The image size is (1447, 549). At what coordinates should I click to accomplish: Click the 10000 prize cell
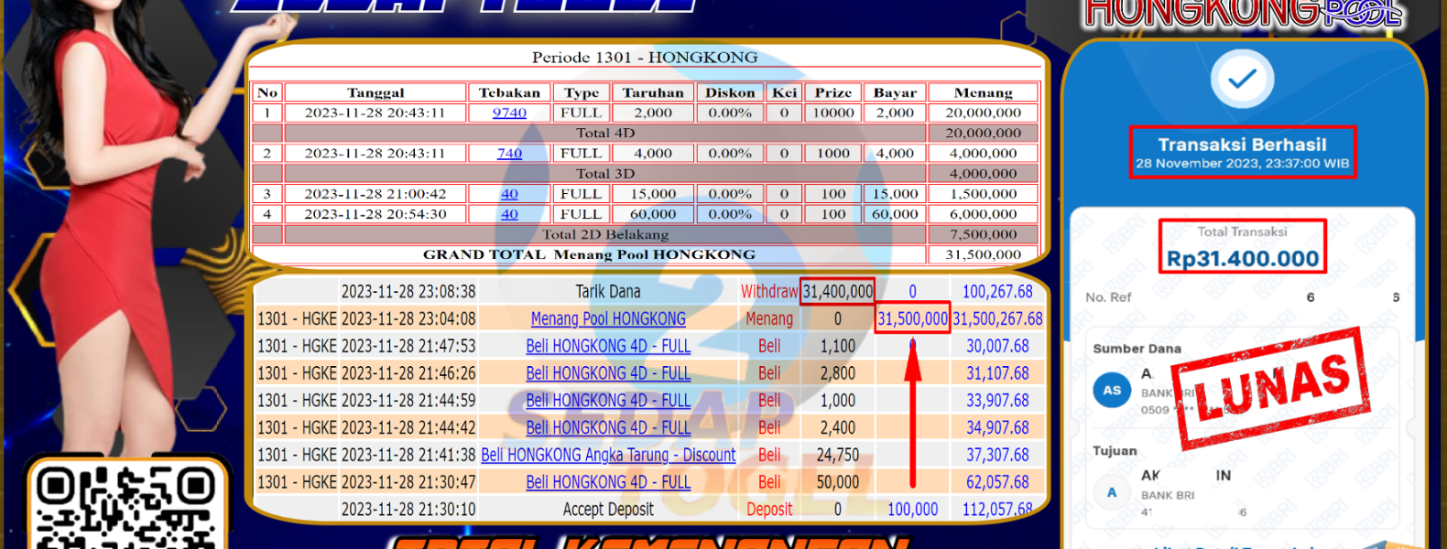click(833, 113)
